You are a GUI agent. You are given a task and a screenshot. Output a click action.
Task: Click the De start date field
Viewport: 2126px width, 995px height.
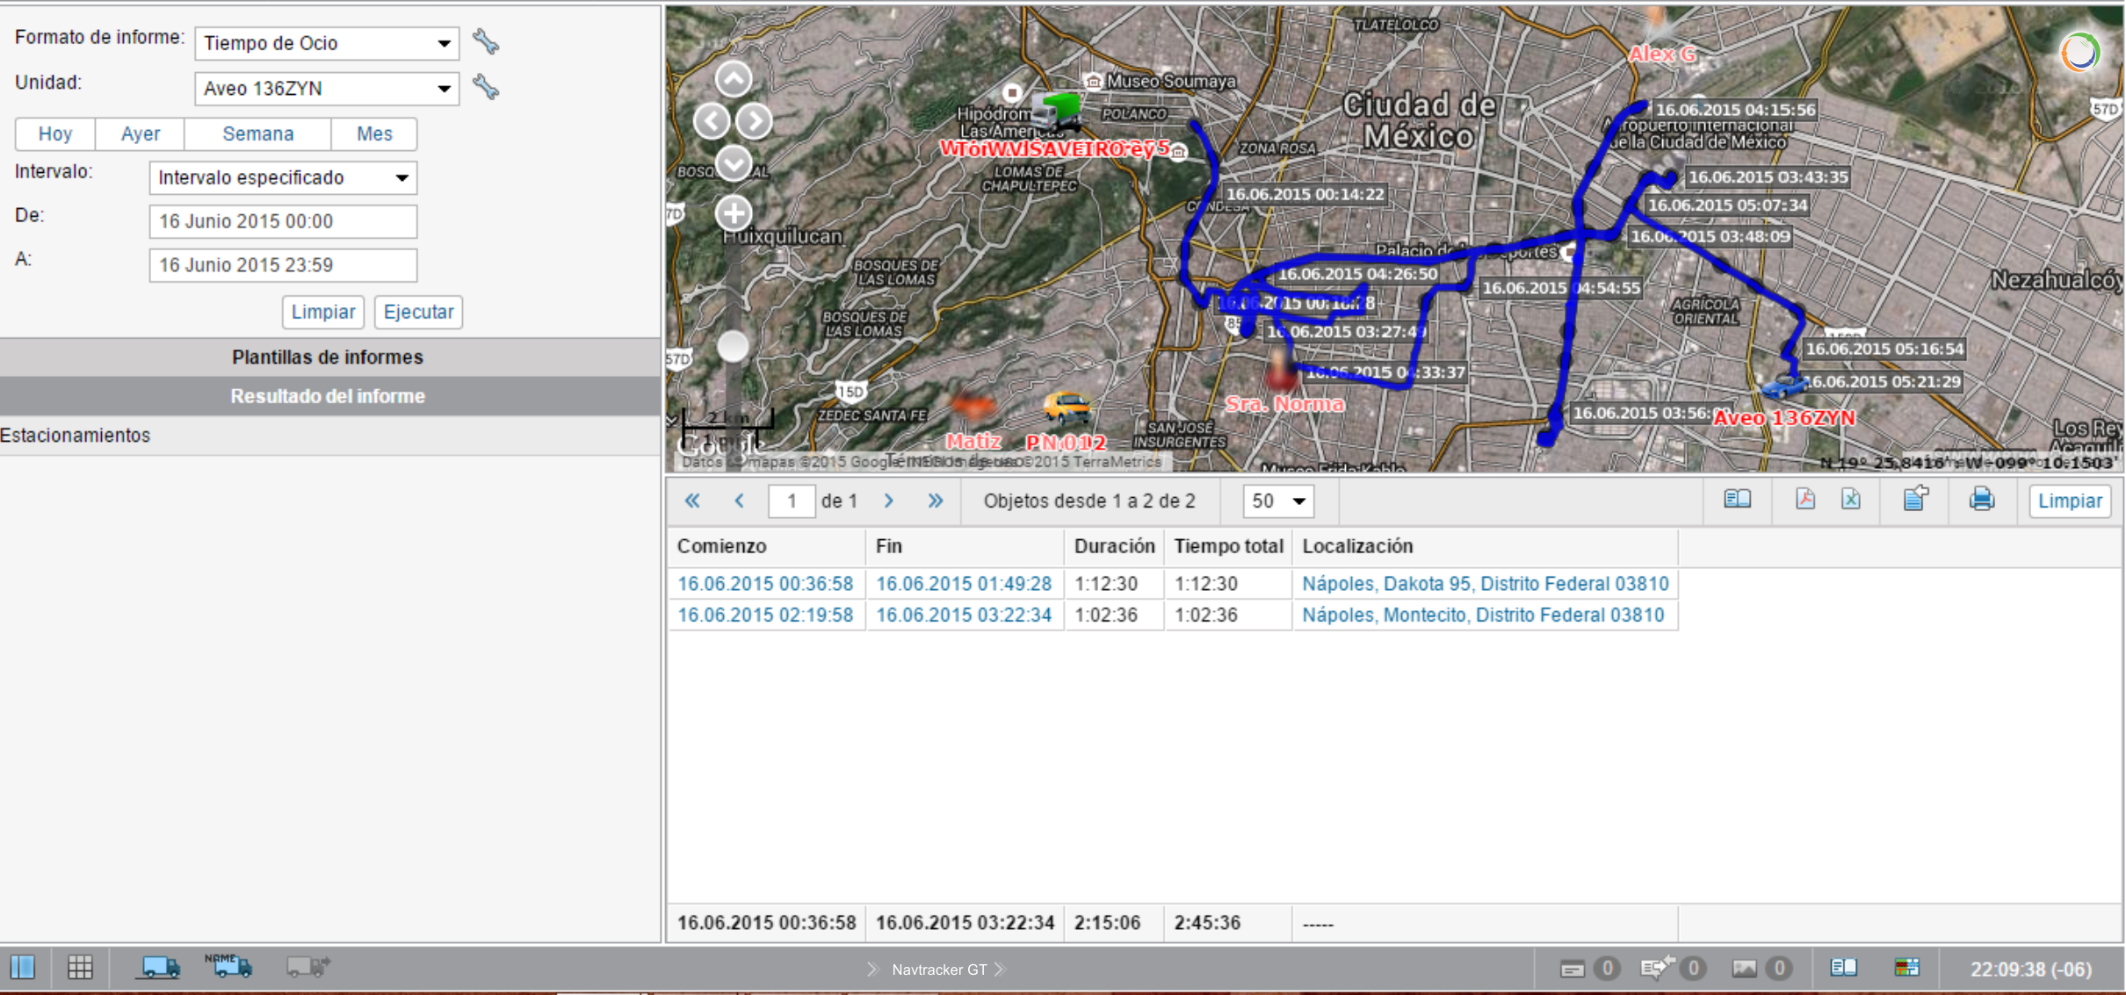click(x=283, y=221)
